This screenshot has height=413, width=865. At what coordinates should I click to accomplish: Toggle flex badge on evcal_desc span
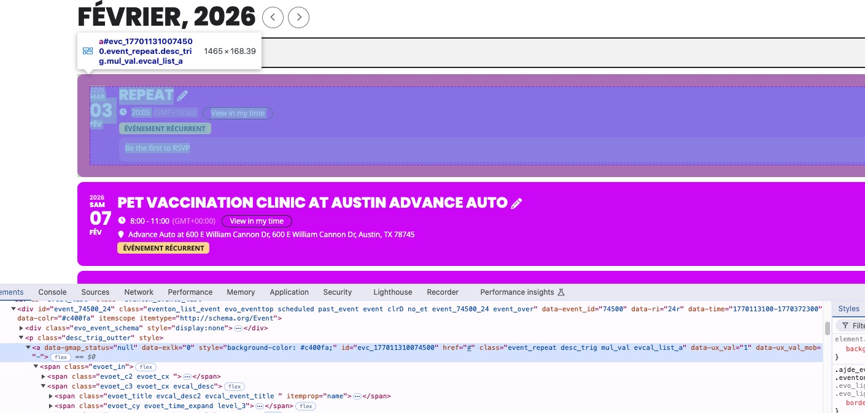point(234,387)
